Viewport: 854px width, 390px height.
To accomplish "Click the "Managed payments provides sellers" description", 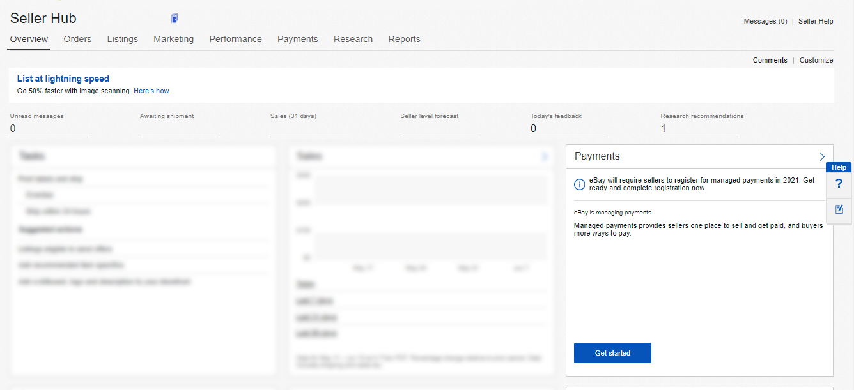I will (699, 230).
